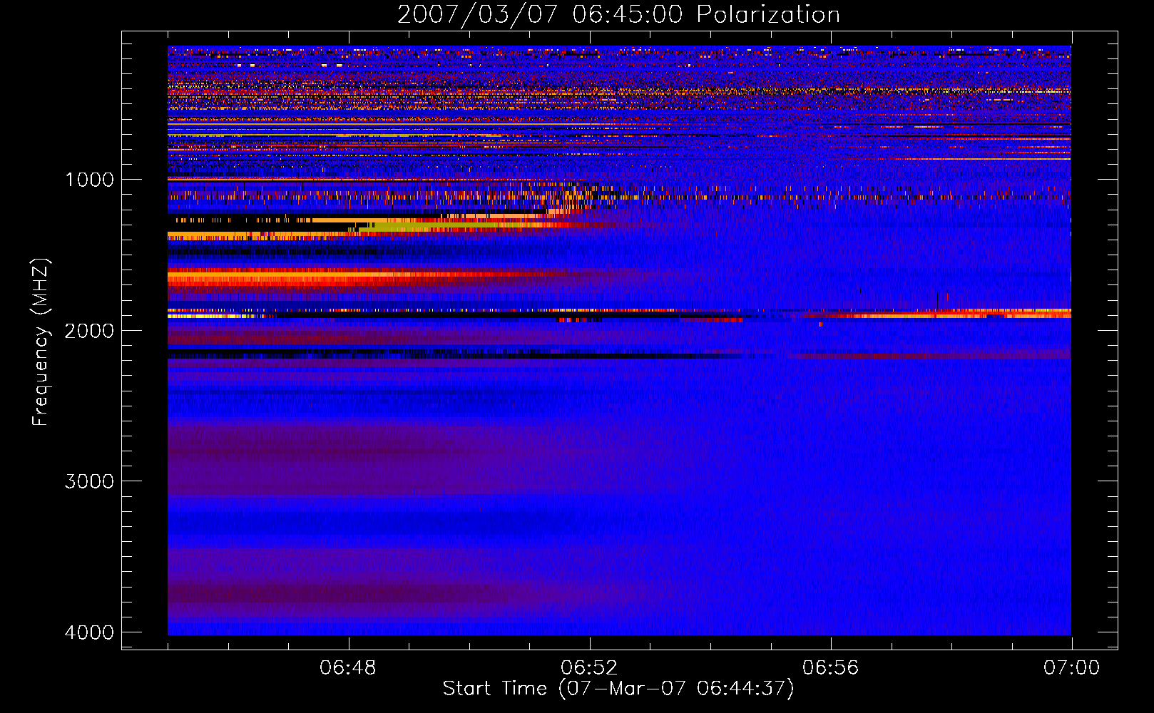This screenshot has width=1154, height=713.
Task: Click the 3000 frequency tick label
Action: point(89,481)
